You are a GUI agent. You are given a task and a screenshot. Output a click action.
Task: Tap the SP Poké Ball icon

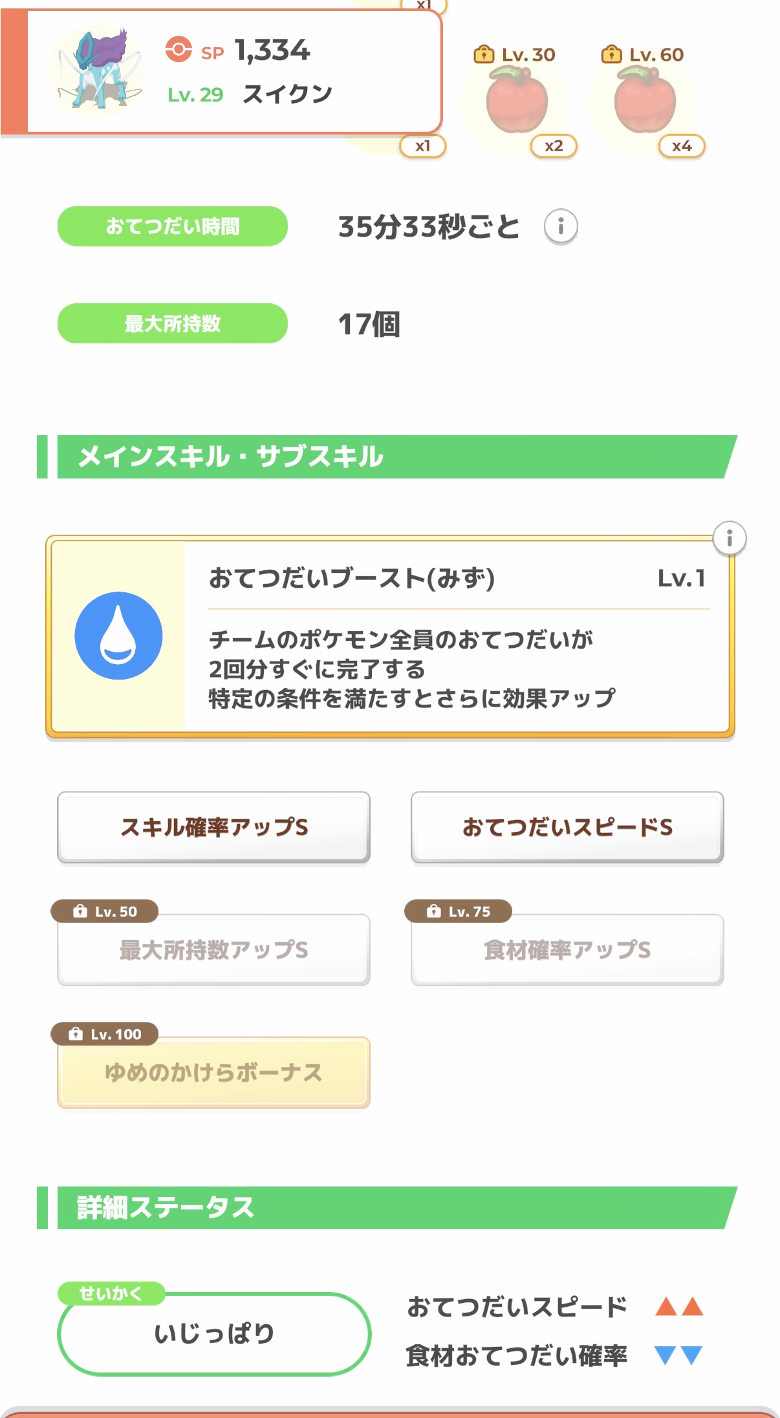click(179, 50)
